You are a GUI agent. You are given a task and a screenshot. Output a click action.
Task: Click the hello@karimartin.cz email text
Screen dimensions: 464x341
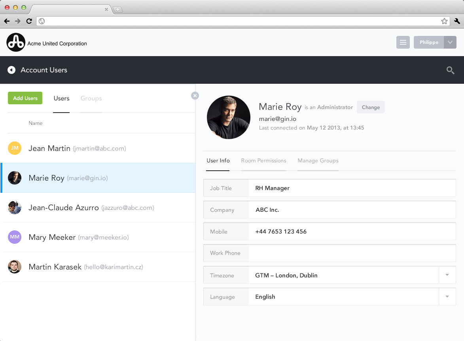coord(114,267)
